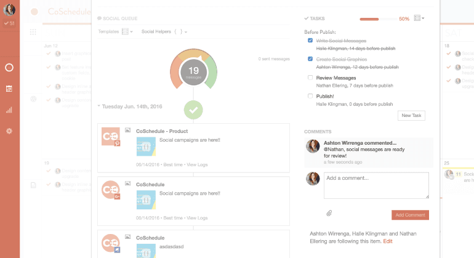Image resolution: width=474 pixels, height=258 pixels.
Task: Click the tasks 50% progress bar
Action: [377, 19]
